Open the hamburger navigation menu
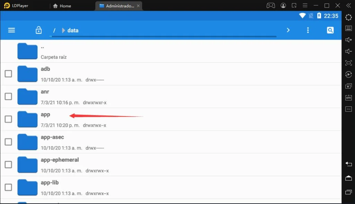The width and height of the screenshot is (355, 204). 11,30
